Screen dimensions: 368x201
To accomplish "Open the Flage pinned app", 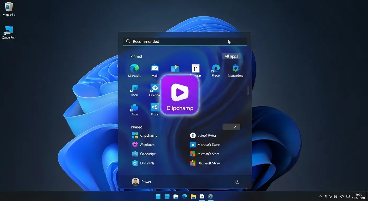I will coord(155,110).
